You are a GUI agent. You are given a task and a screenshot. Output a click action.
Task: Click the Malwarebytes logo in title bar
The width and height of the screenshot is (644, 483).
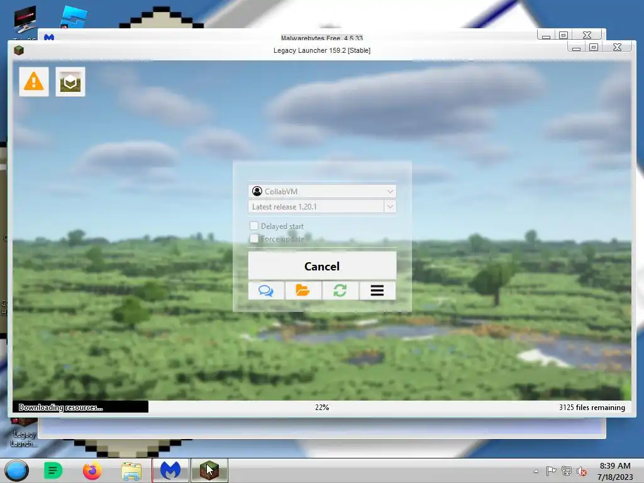(49, 37)
